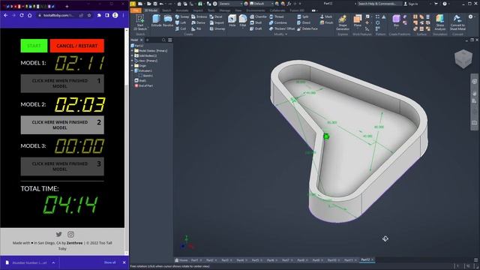This screenshot has height=270, width=480.
Task: Click Convert to Sheet Metal
Action: point(457,22)
